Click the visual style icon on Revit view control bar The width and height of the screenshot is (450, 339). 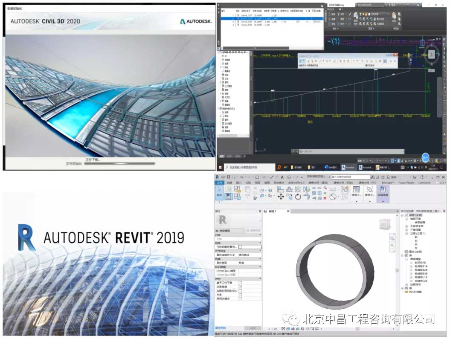click(x=288, y=329)
